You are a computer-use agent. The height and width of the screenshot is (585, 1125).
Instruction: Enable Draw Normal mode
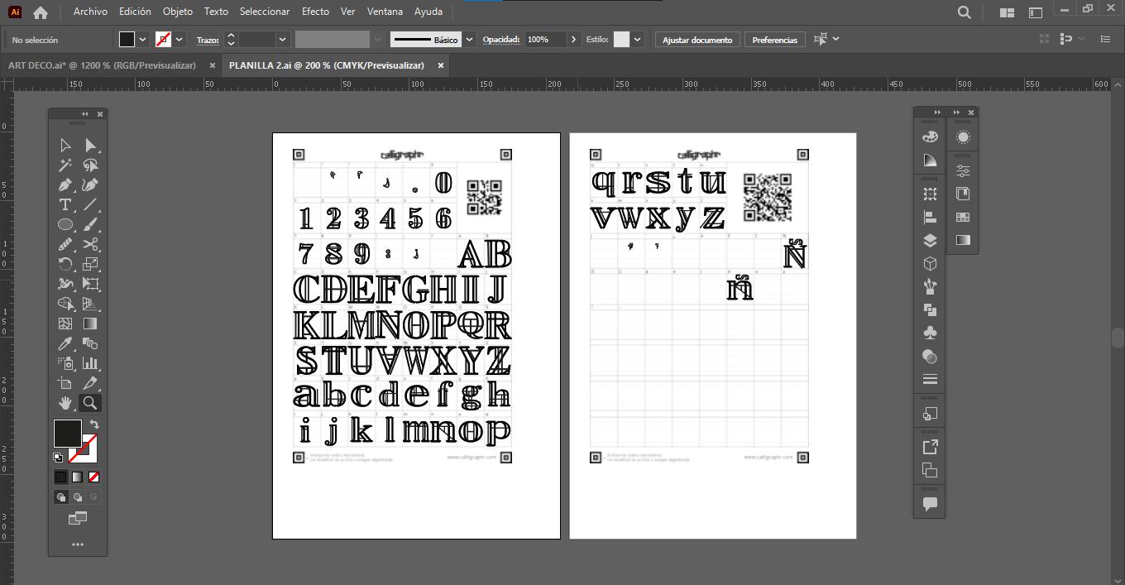tap(61, 497)
